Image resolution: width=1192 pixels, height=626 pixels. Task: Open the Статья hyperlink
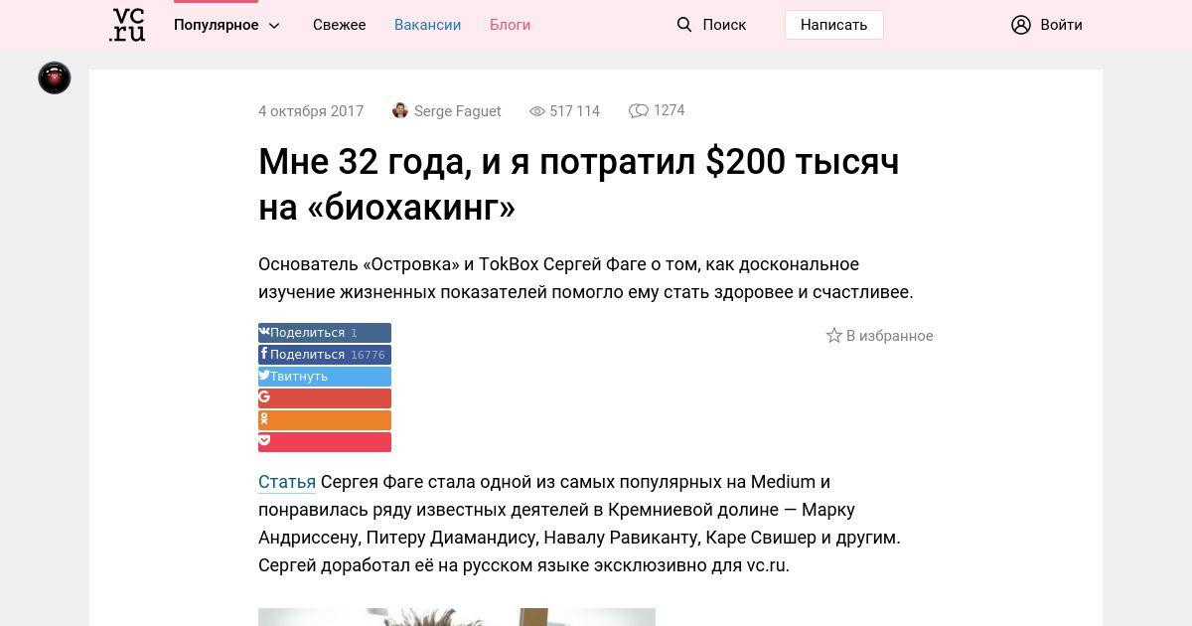point(287,482)
